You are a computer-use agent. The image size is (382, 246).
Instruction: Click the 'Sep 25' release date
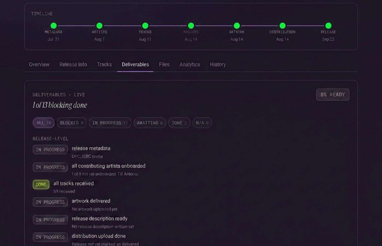[328, 39]
